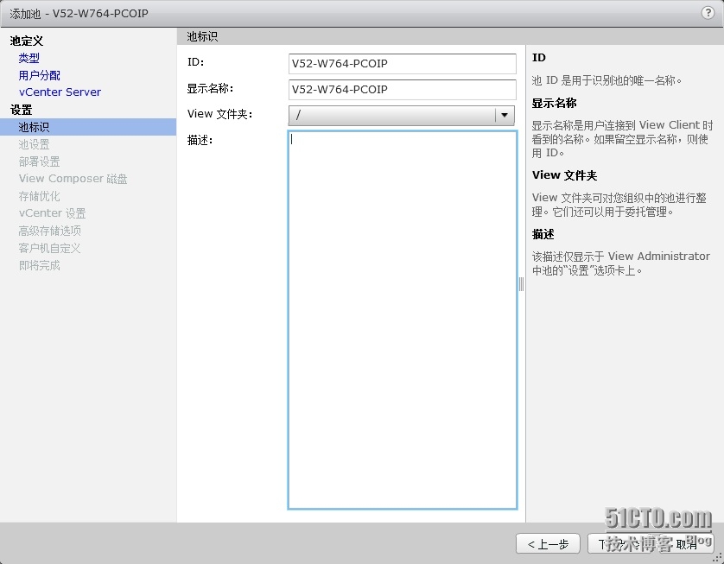Click the ID input field
724x564 pixels.
(x=402, y=64)
